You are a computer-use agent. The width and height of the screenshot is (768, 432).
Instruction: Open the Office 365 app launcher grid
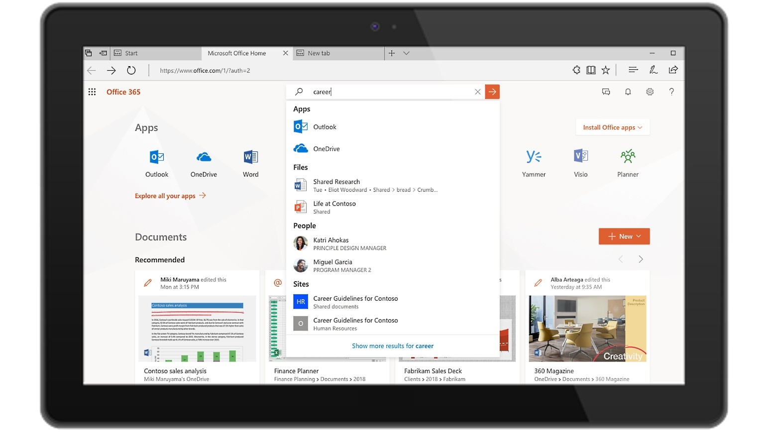tap(92, 92)
